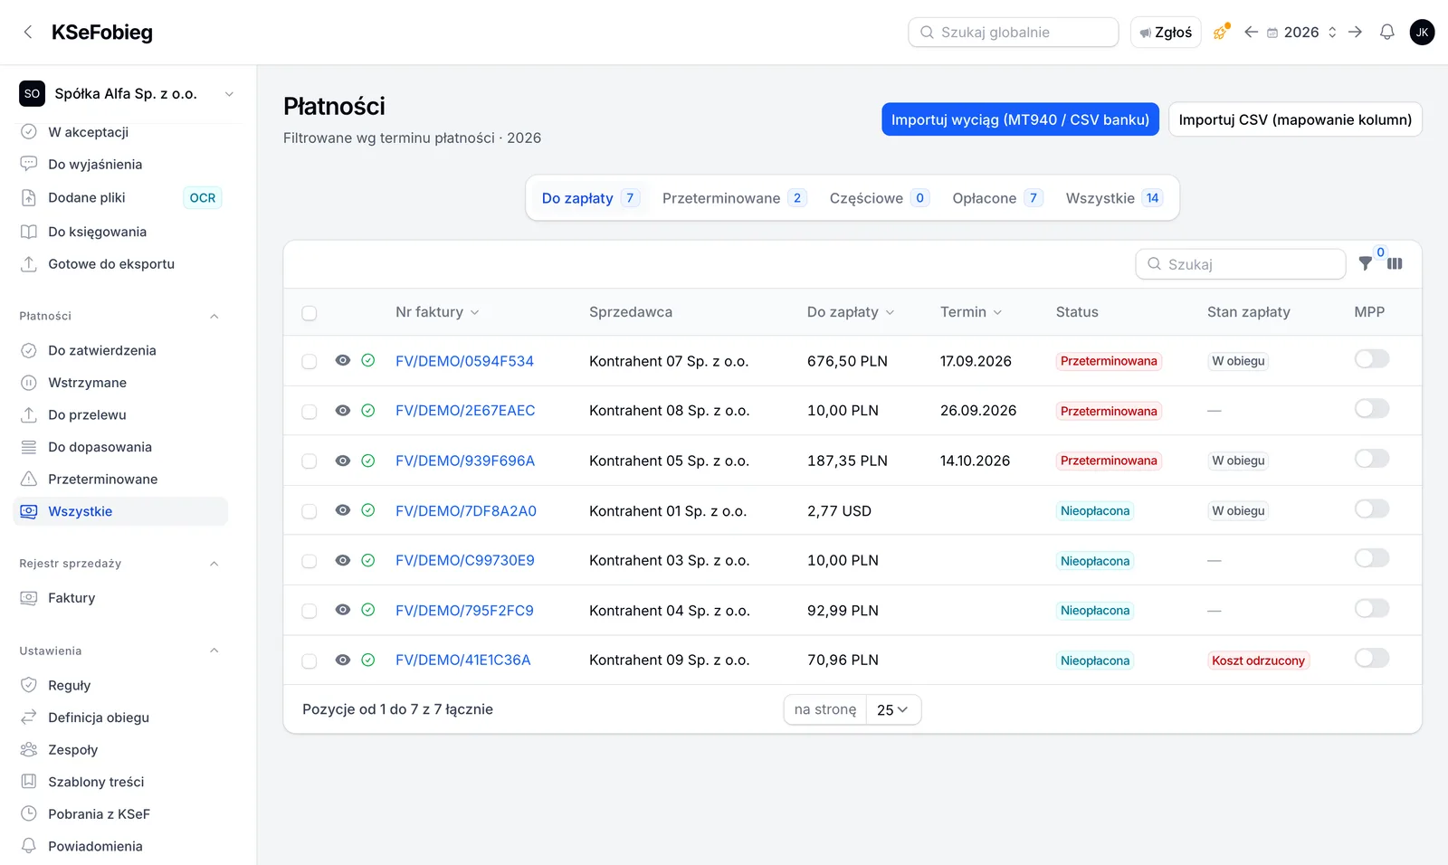Open Reguły settings in sidebar
This screenshot has height=865, width=1448.
120,686
